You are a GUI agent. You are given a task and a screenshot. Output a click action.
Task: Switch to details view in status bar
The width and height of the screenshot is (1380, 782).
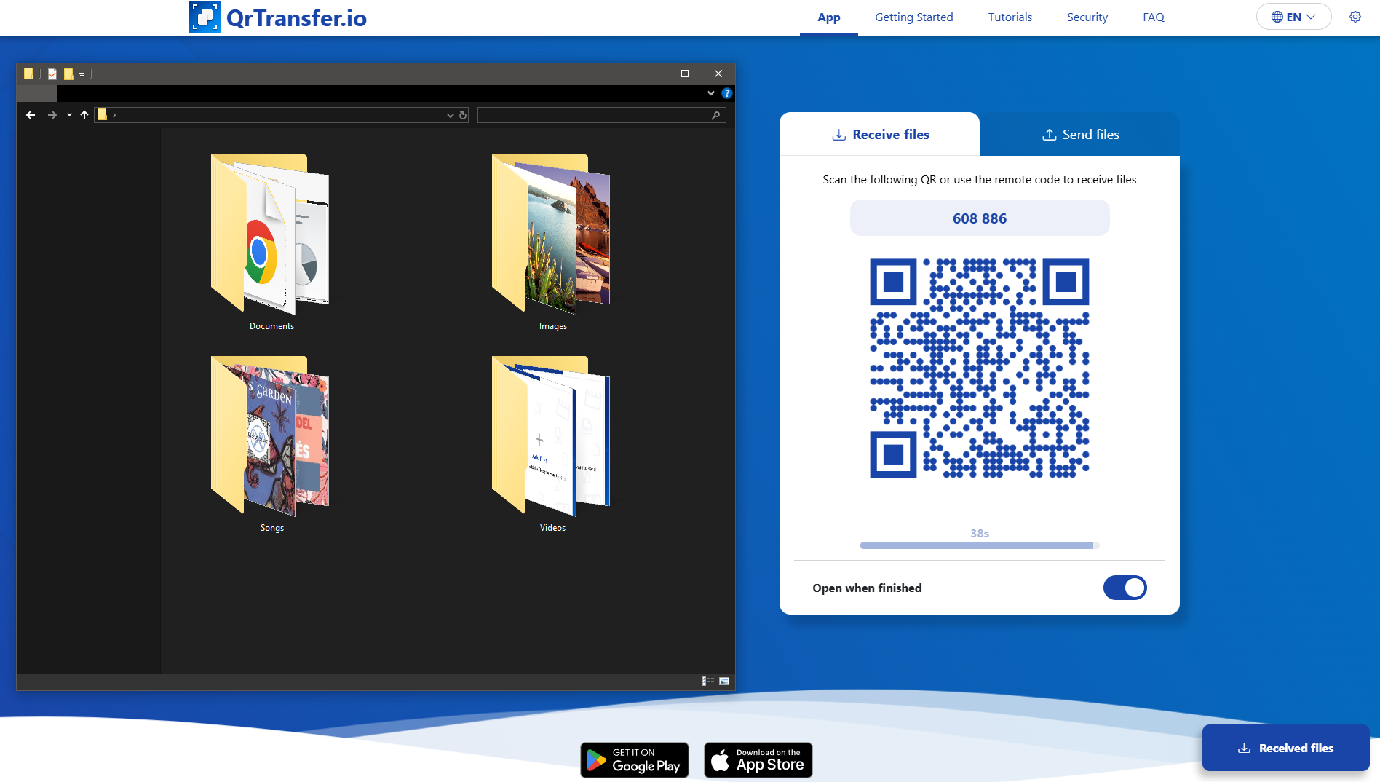click(x=707, y=681)
